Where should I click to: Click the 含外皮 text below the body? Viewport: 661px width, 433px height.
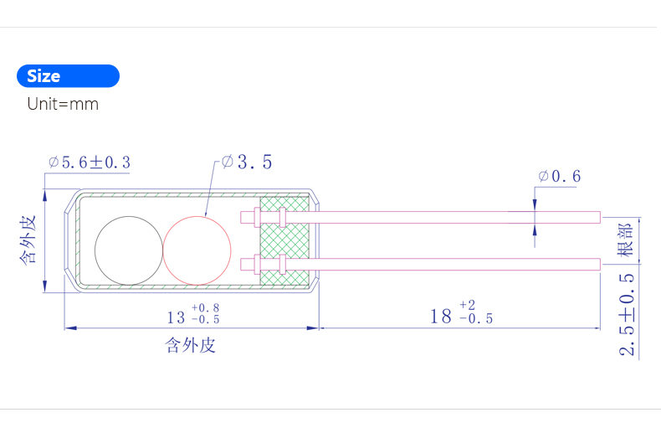[190, 345]
